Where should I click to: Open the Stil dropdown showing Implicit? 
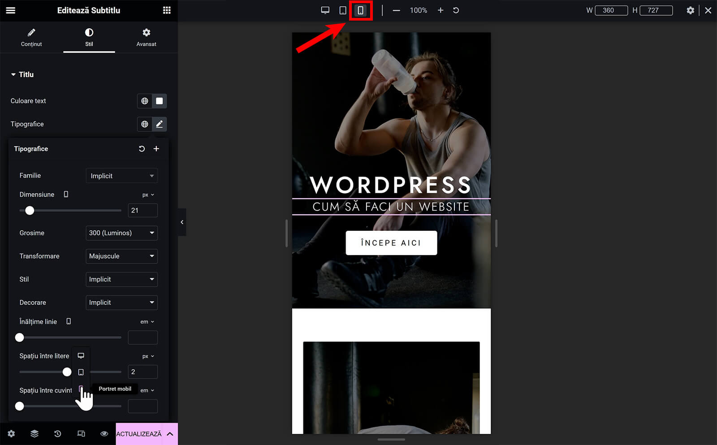tap(121, 279)
